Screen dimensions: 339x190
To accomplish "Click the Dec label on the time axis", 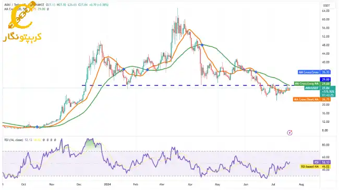I will click(x=79, y=184).
